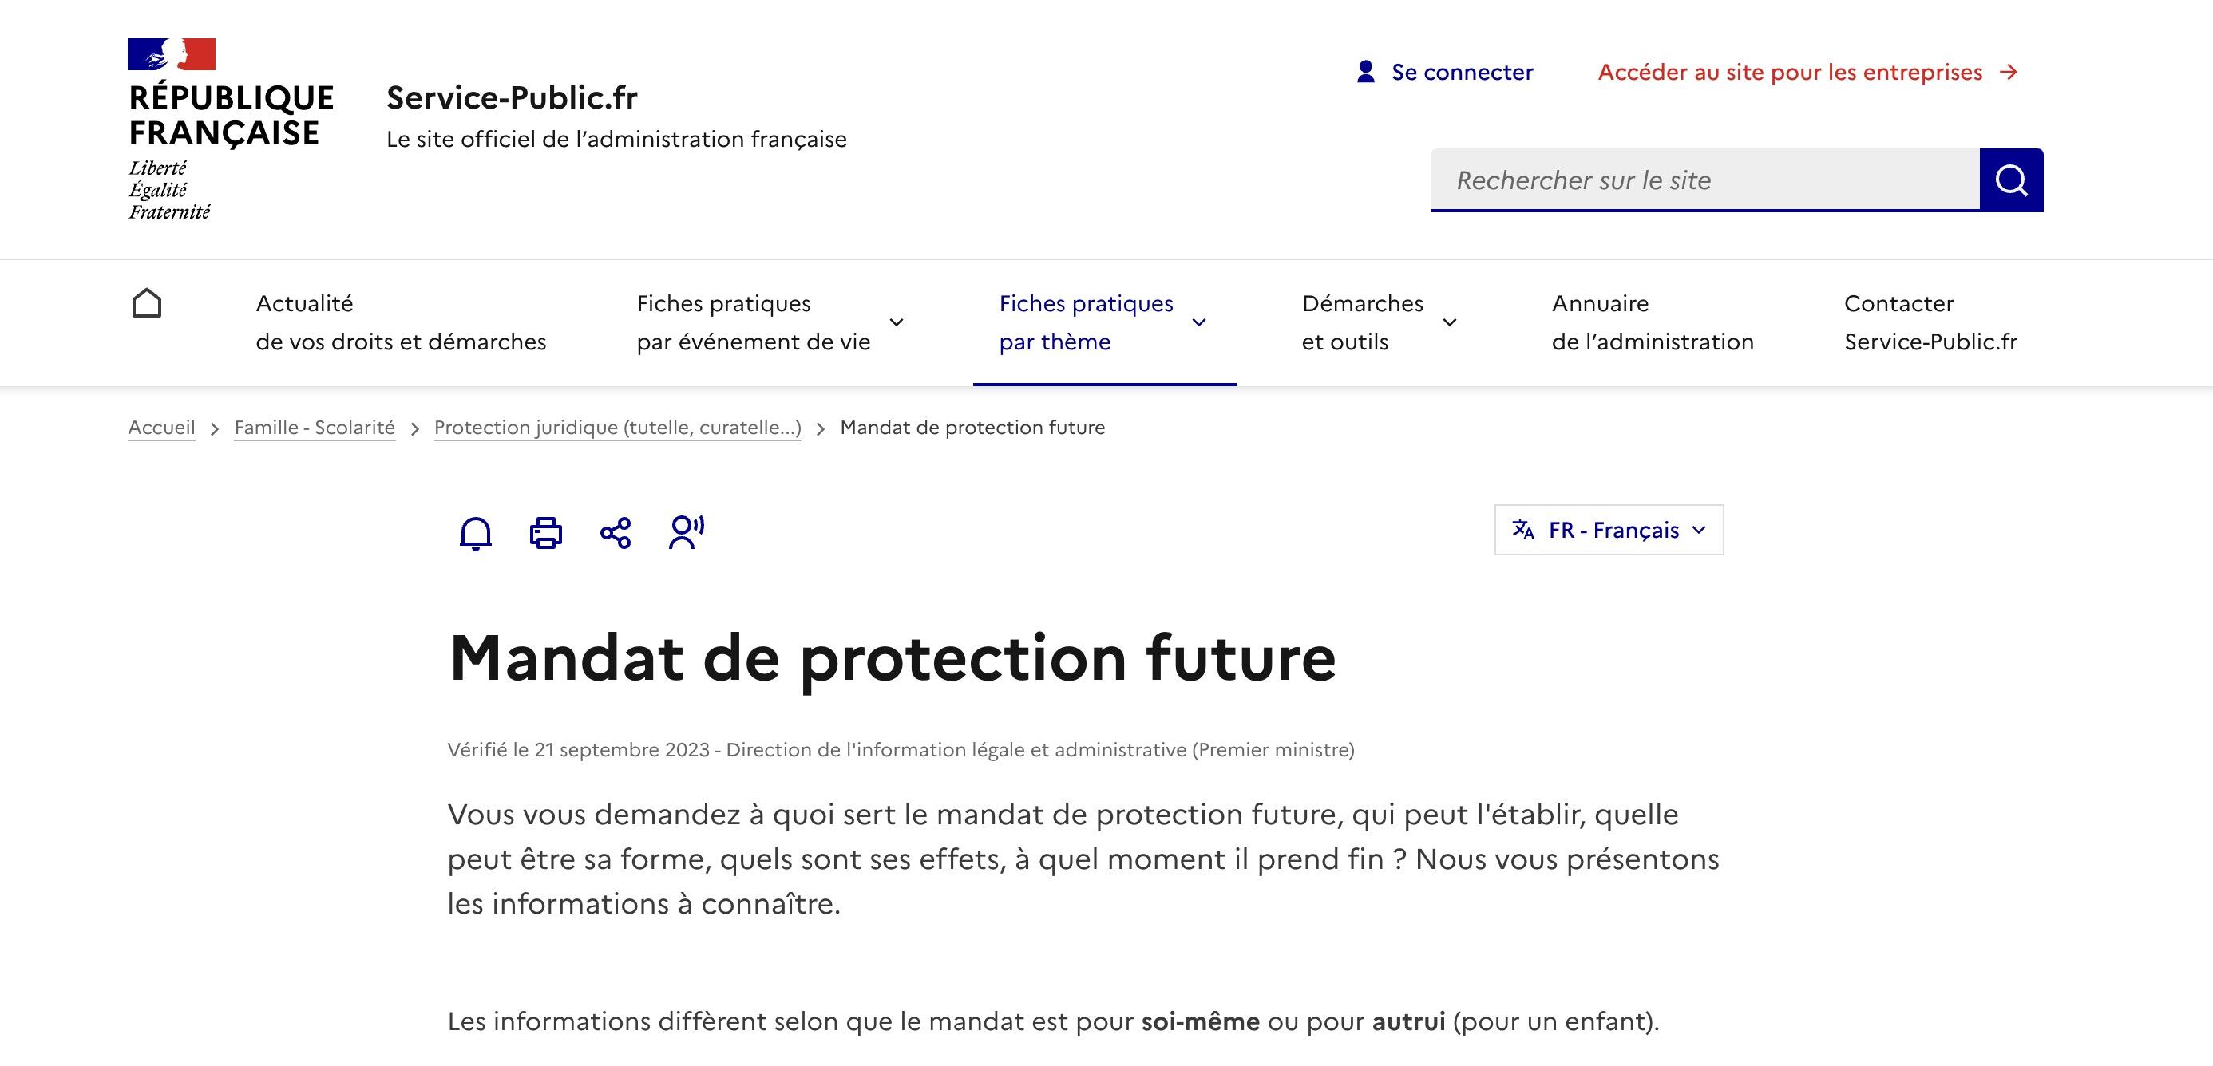Open Annuaire de l'administration menu item

tap(1652, 322)
